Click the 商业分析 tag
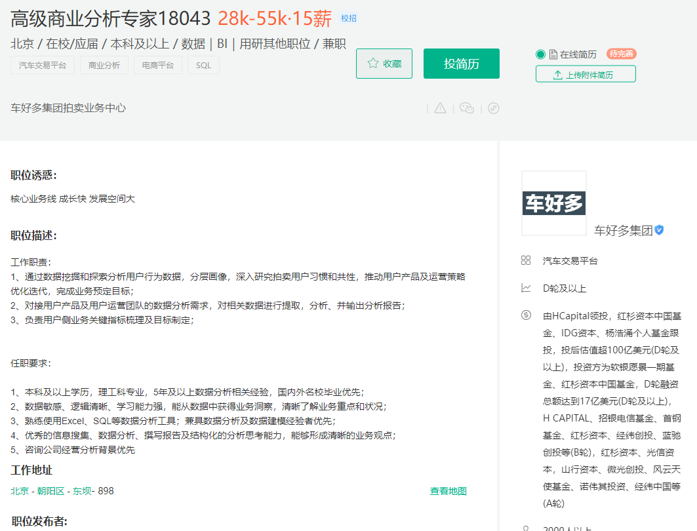Viewport: 697px width, 531px height. [104, 65]
